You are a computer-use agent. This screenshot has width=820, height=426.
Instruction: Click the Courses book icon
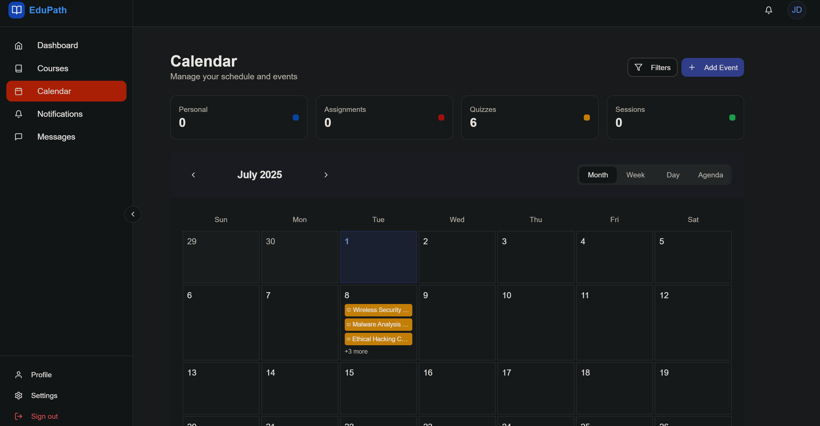pyautogui.click(x=18, y=68)
